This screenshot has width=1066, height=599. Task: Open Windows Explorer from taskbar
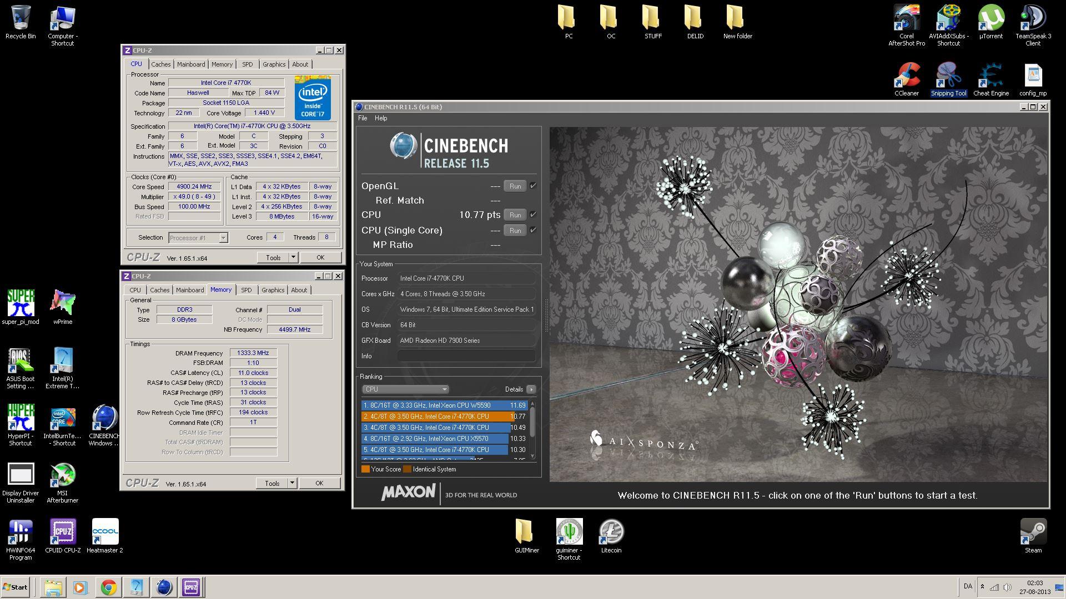click(53, 587)
